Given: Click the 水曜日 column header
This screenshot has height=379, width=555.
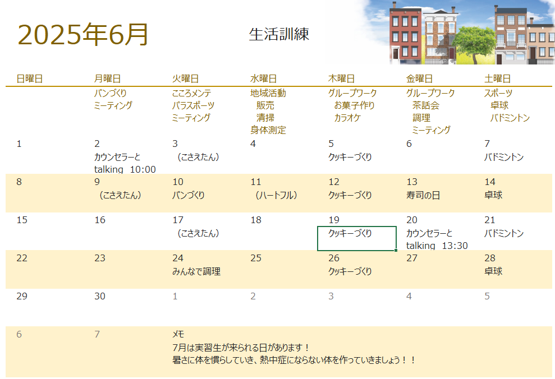Looking at the screenshot, I should point(263,78).
